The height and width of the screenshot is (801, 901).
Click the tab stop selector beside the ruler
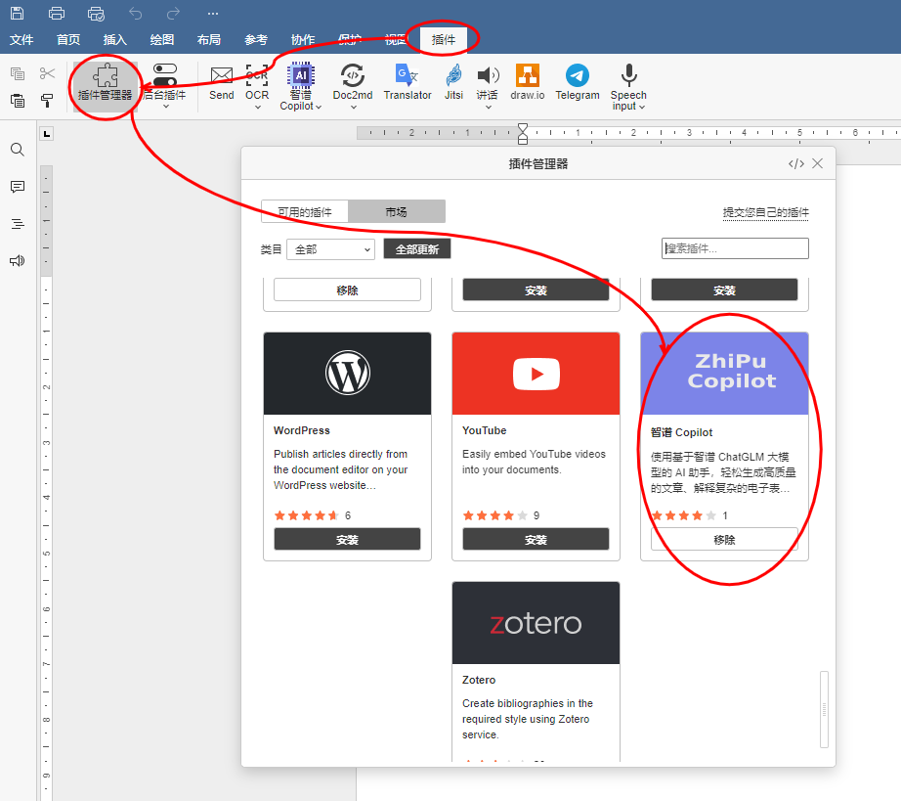click(x=47, y=135)
